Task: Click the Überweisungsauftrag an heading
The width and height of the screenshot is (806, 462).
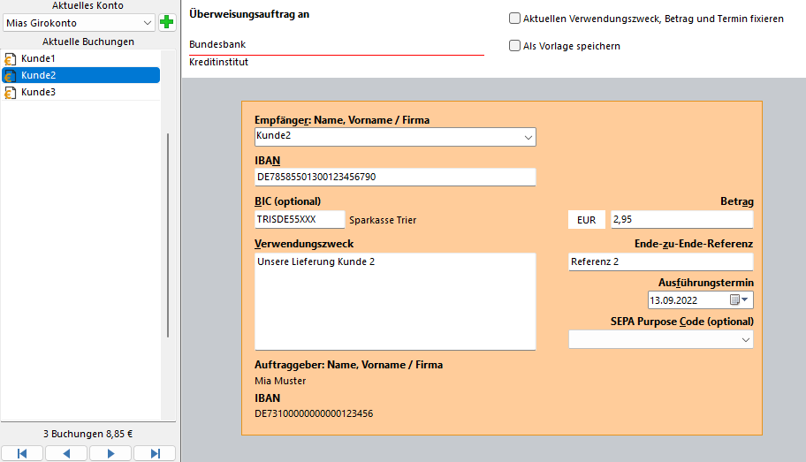Action: click(249, 14)
